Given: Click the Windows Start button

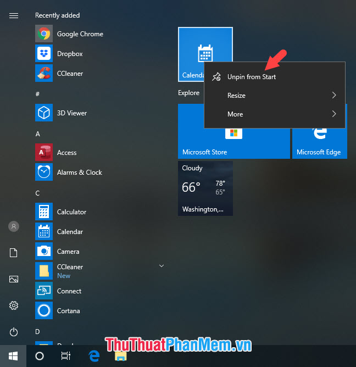Looking at the screenshot, I should coord(13,356).
